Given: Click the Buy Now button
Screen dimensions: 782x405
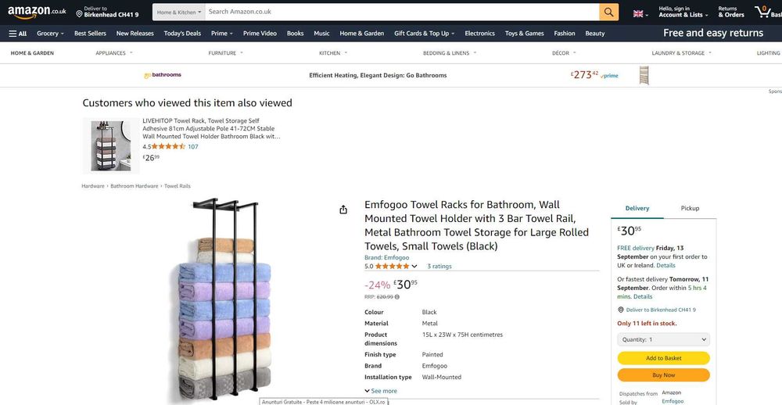Looking at the screenshot, I should tap(663, 375).
